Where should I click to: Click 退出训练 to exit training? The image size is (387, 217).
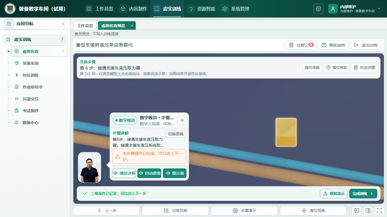[366, 45]
